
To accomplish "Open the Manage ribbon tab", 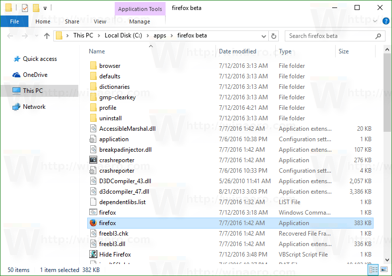I will coord(140,21).
